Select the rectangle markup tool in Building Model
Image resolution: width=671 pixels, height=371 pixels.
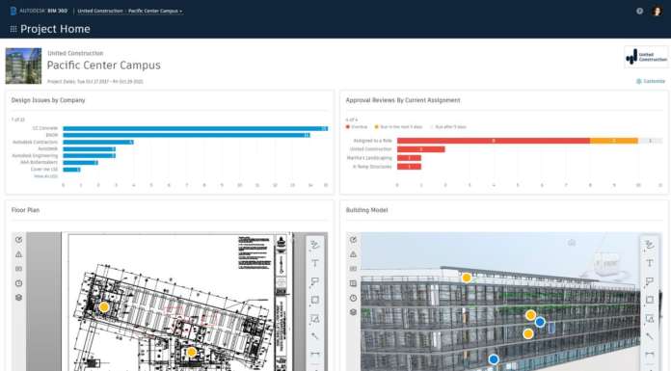[x=650, y=300]
